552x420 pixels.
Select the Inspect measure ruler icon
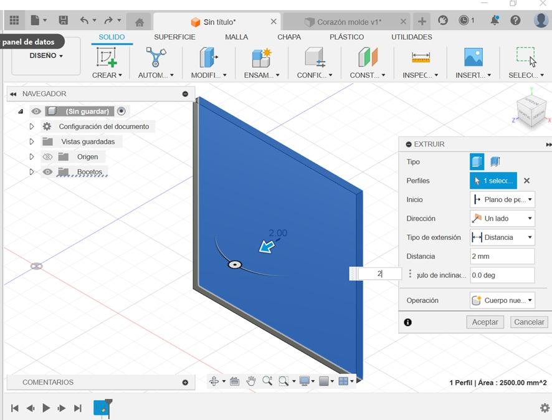tap(421, 57)
